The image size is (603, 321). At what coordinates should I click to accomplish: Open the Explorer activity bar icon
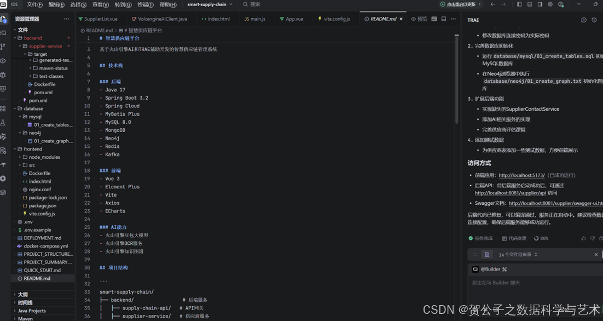pos(3,19)
